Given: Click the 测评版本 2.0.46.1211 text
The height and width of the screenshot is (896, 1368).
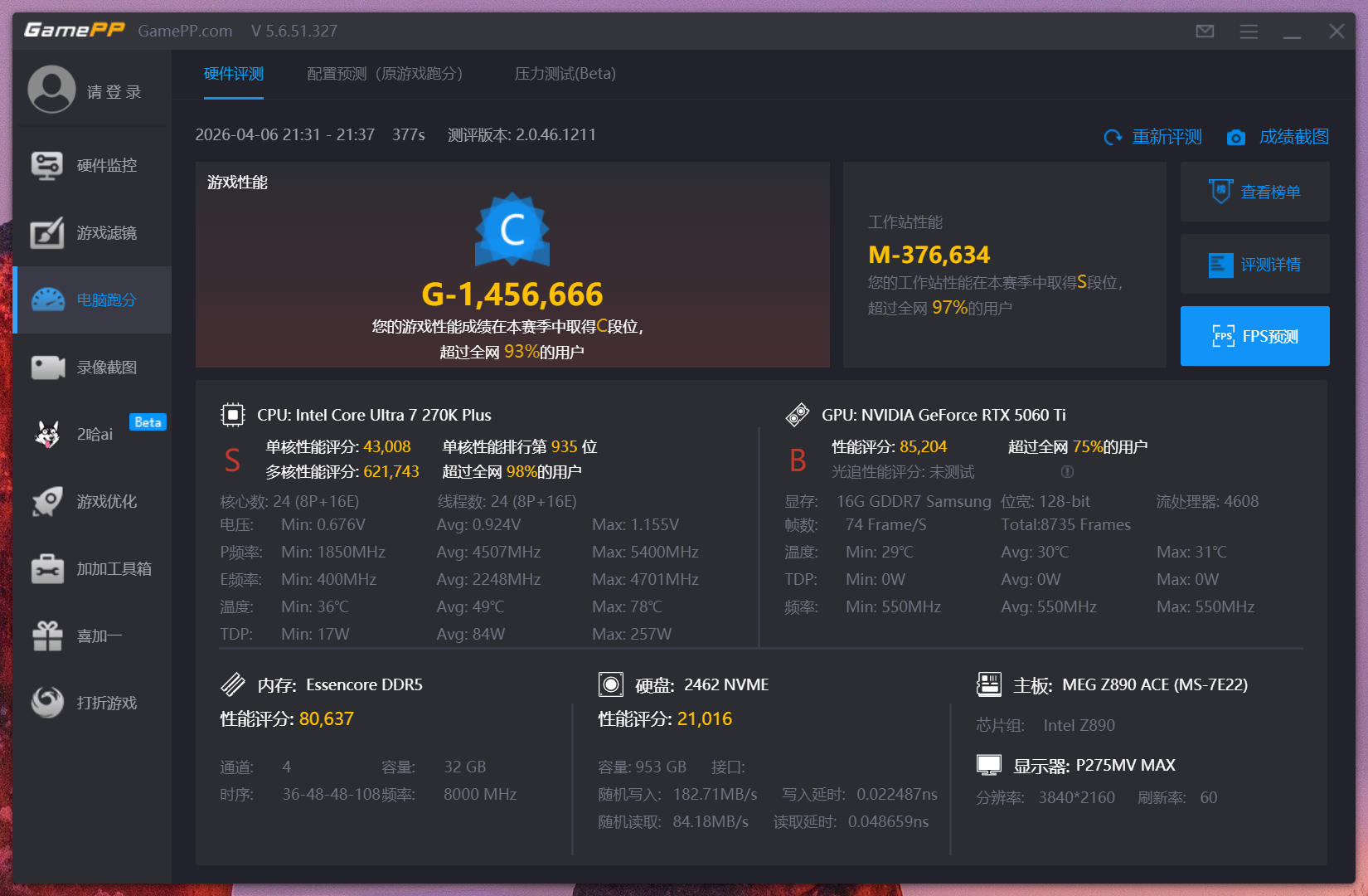Looking at the screenshot, I should (x=521, y=134).
